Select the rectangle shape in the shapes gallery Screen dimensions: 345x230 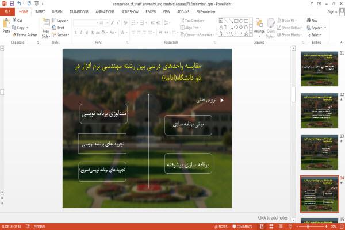(x=236, y=21)
